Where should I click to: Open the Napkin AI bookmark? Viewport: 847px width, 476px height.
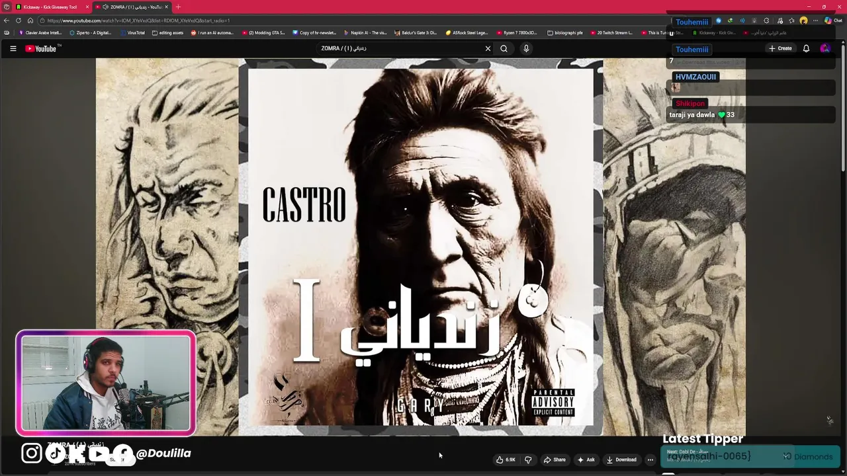365,32
